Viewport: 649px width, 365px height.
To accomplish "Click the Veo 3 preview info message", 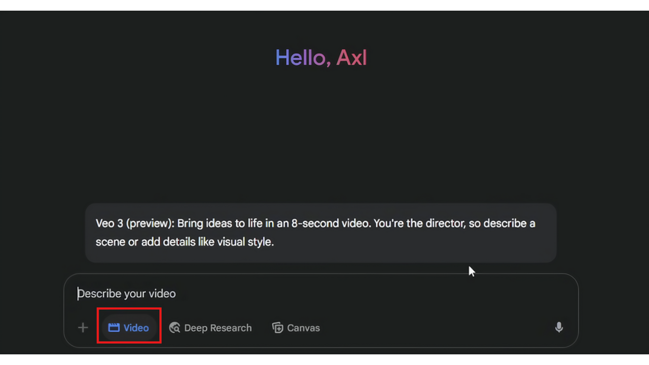I will (320, 233).
